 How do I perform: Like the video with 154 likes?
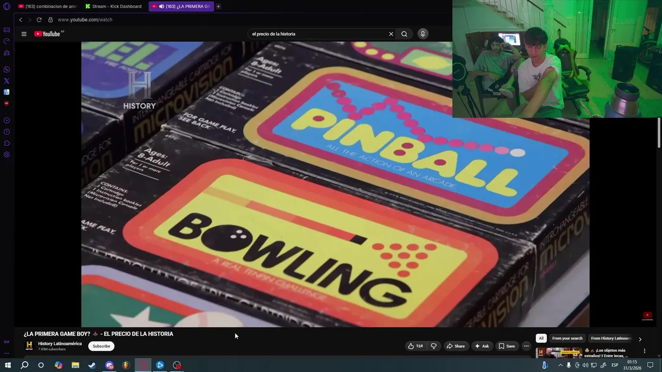(415, 346)
